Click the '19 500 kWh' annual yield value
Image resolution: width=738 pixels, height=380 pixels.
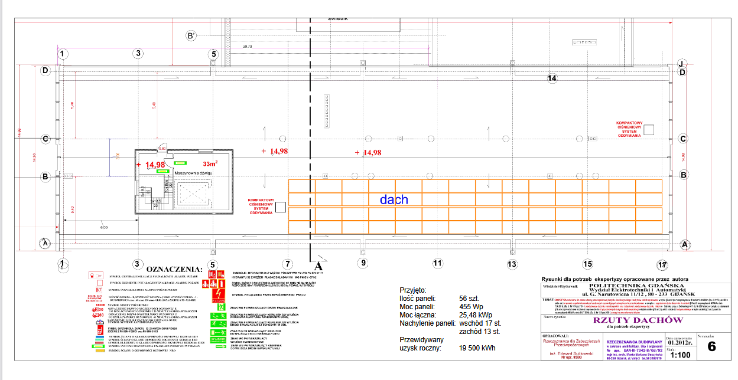coord(478,348)
